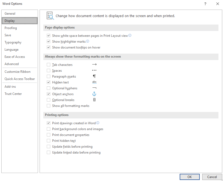This screenshot has height=181, width=223.
Task: Enable Tab characters formatting mark
Action: (48, 65)
